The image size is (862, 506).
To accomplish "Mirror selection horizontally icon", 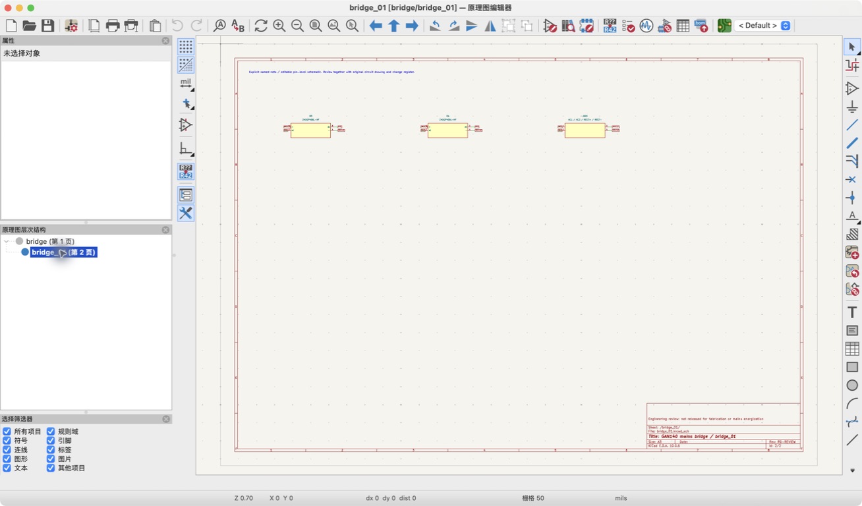I will click(x=490, y=26).
